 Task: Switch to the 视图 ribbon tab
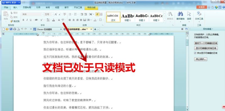pyautogui.click(x=57, y=8)
